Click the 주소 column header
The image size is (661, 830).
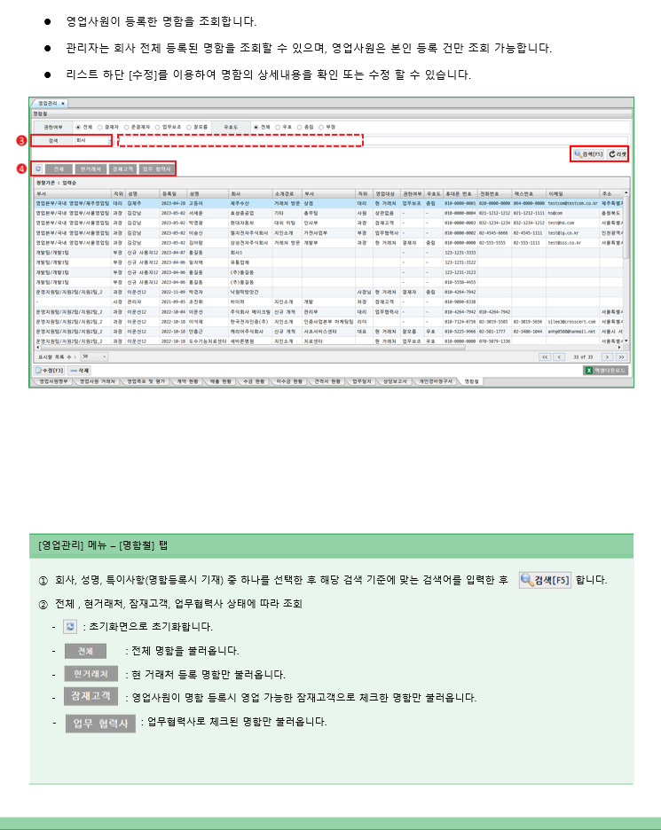[611, 193]
